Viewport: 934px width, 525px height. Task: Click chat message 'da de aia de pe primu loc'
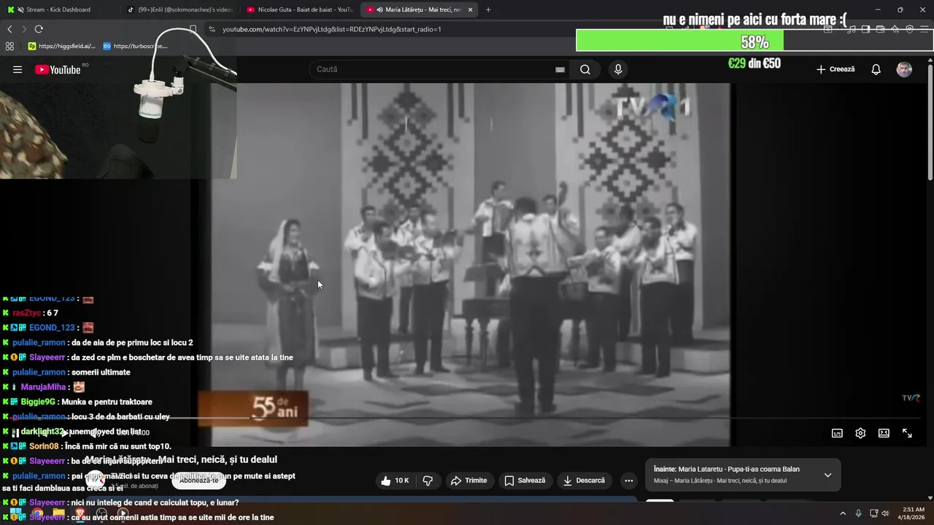tap(132, 343)
